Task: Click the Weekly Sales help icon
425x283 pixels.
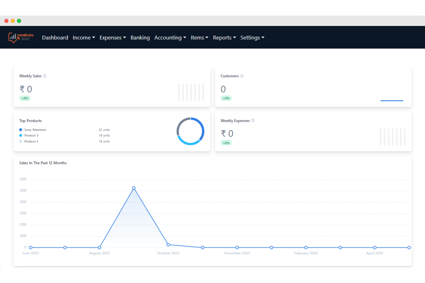Action: [x=45, y=76]
